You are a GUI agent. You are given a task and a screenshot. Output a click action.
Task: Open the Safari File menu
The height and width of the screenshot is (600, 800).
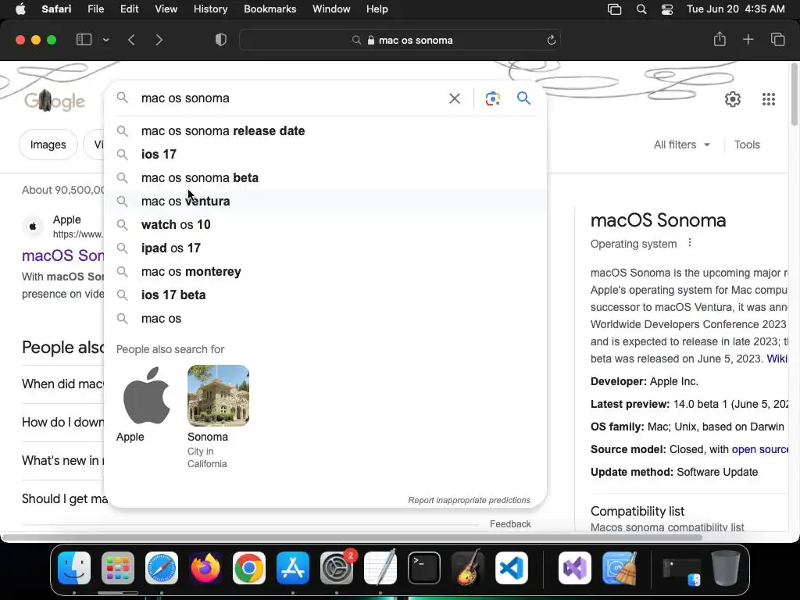[x=95, y=9]
